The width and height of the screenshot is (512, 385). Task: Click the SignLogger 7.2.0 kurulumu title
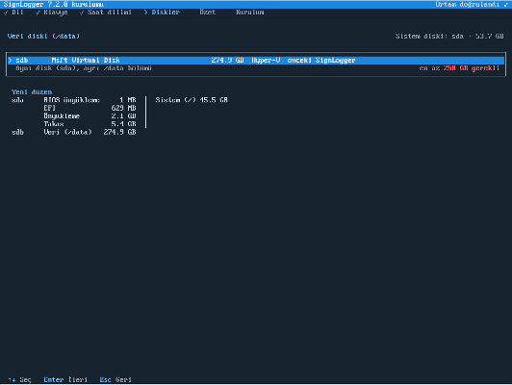click(54, 5)
